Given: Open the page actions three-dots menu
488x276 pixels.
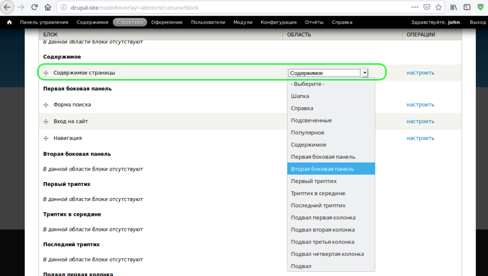Looking at the screenshot, I should pos(415,7).
